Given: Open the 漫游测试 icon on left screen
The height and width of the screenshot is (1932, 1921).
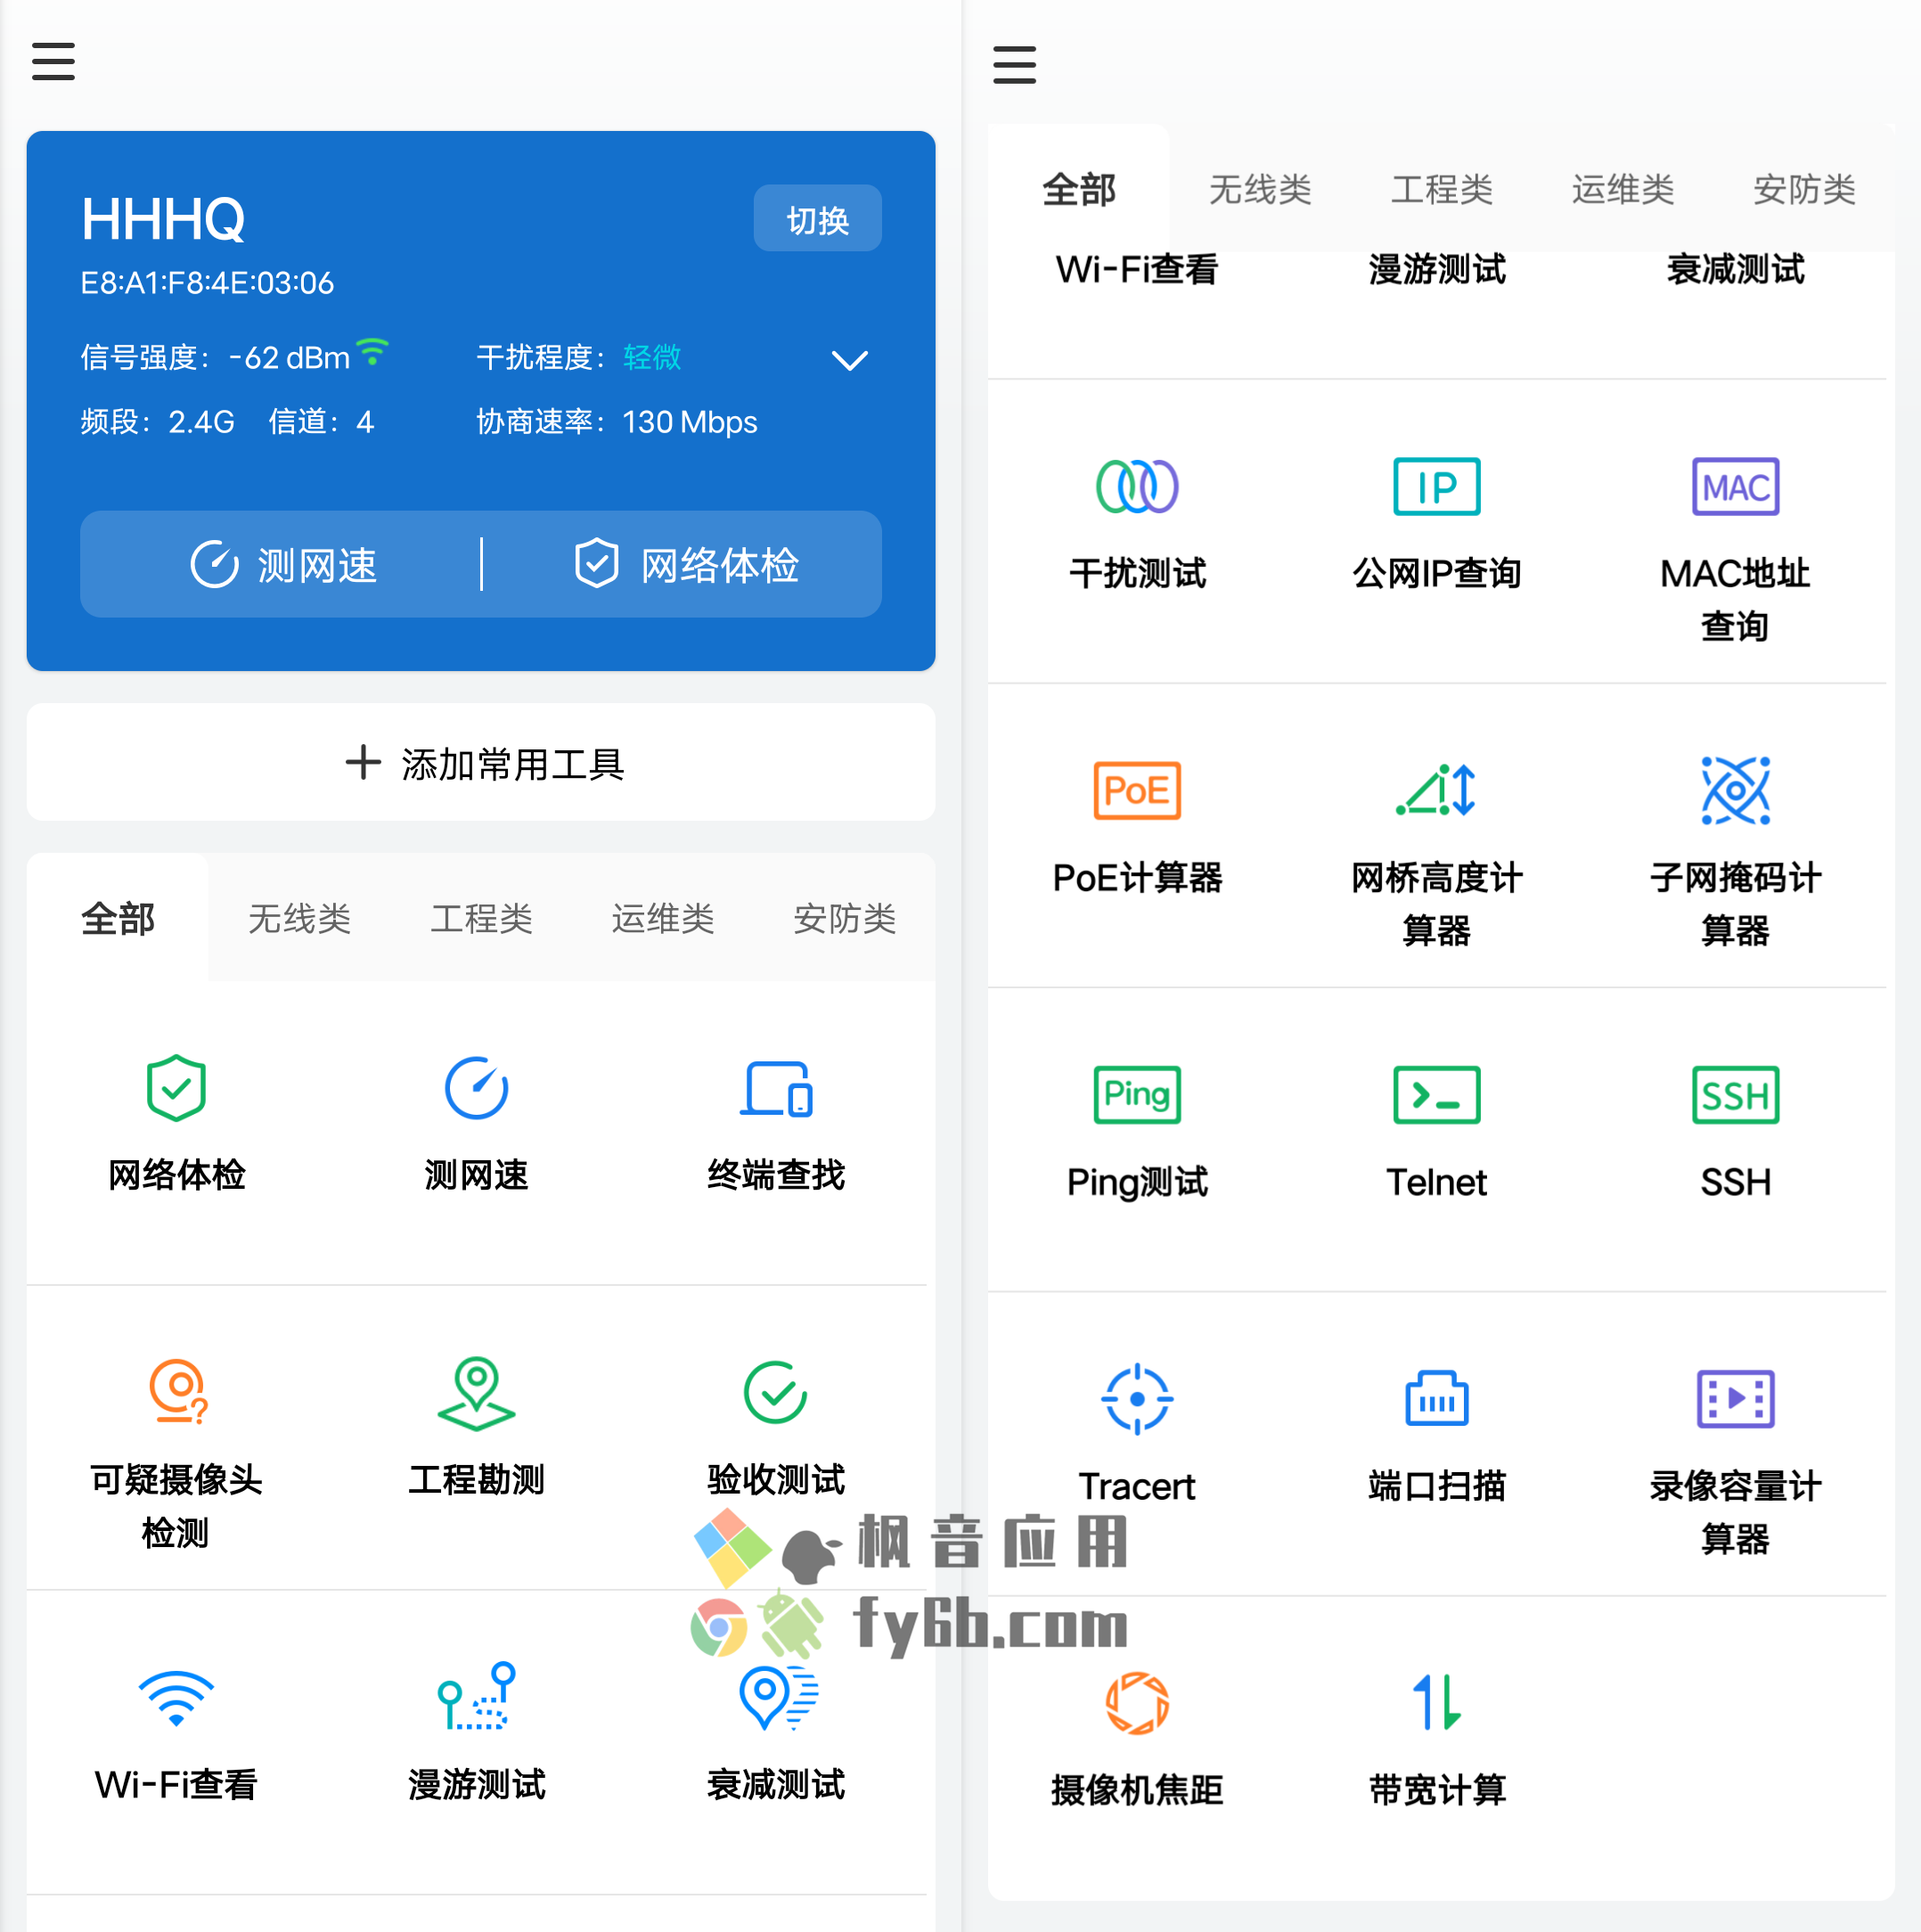Looking at the screenshot, I should pos(476,1696).
